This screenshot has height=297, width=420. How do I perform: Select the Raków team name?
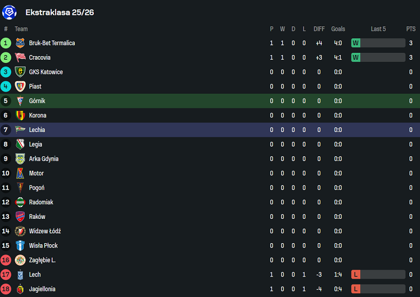(37, 217)
